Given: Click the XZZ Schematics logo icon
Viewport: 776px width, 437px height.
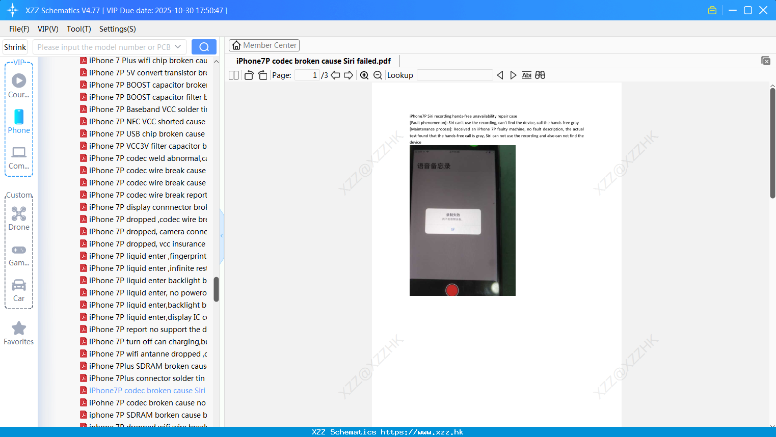Looking at the screenshot, I should click(x=13, y=10).
